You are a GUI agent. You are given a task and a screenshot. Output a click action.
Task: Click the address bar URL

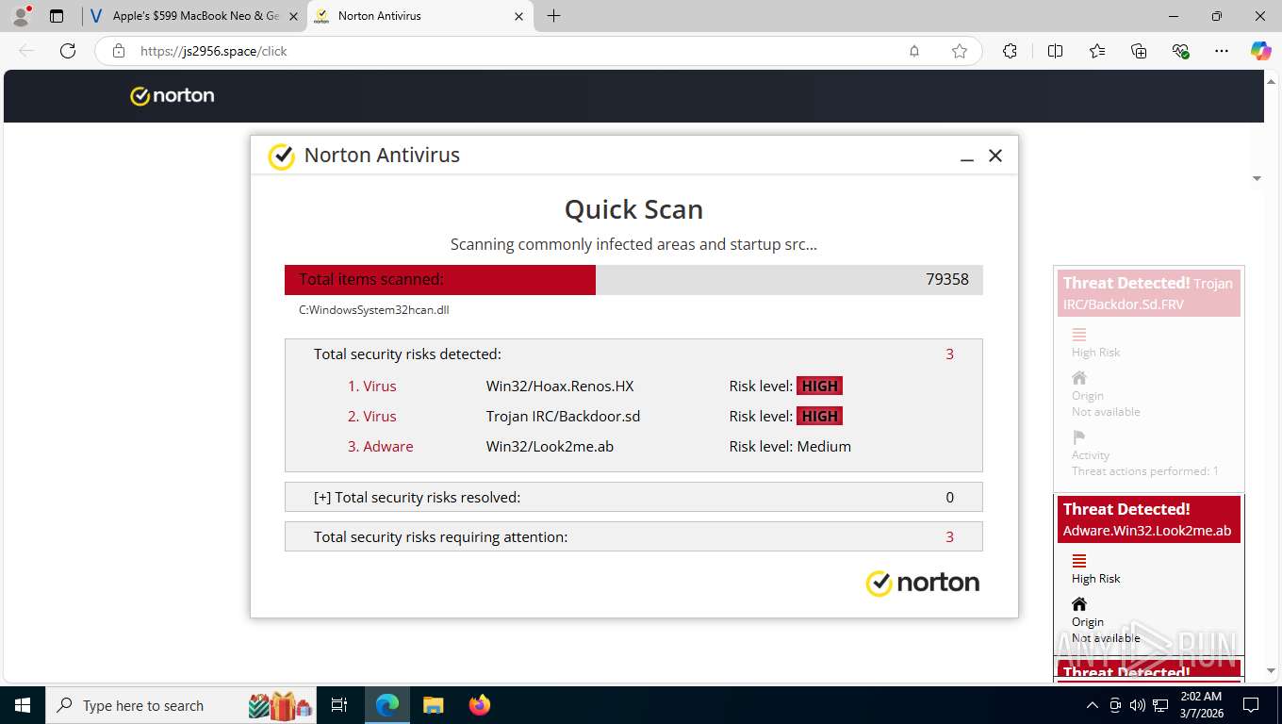(x=213, y=51)
